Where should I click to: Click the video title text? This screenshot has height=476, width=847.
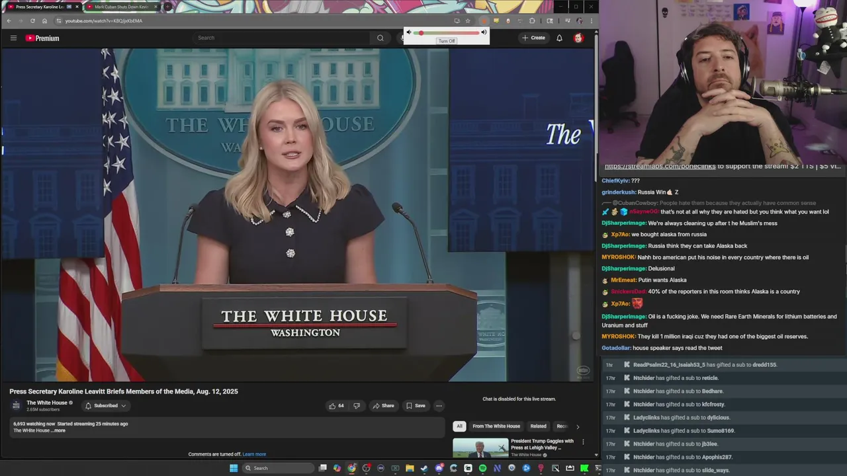124,391
